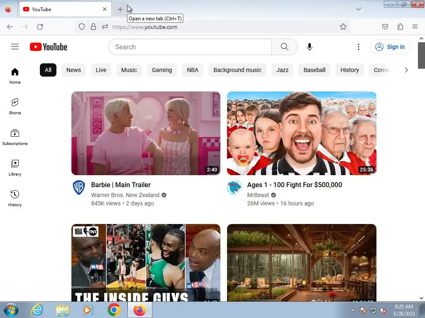Open the taskbar clock and date
Viewport: 425px width, 318px height.
404,310
